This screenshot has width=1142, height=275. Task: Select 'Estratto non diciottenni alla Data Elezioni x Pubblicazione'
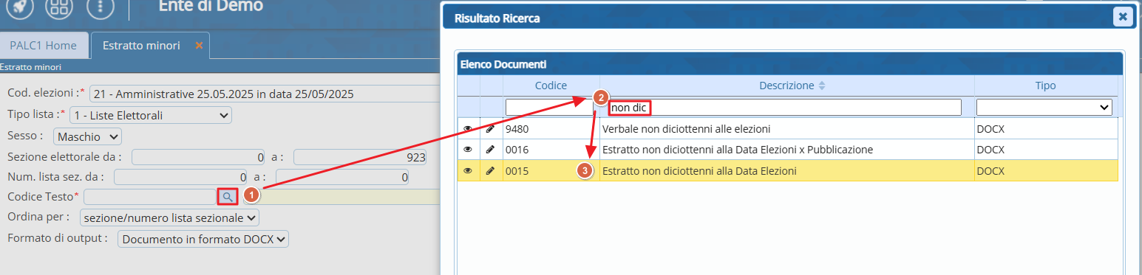(x=787, y=150)
